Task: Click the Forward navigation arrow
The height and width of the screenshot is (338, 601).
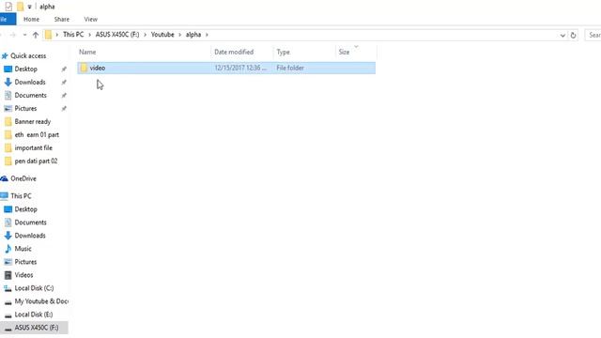Action: tap(12, 35)
